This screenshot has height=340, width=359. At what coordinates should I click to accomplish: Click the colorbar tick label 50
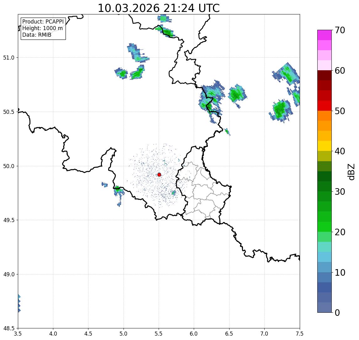(x=340, y=111)
